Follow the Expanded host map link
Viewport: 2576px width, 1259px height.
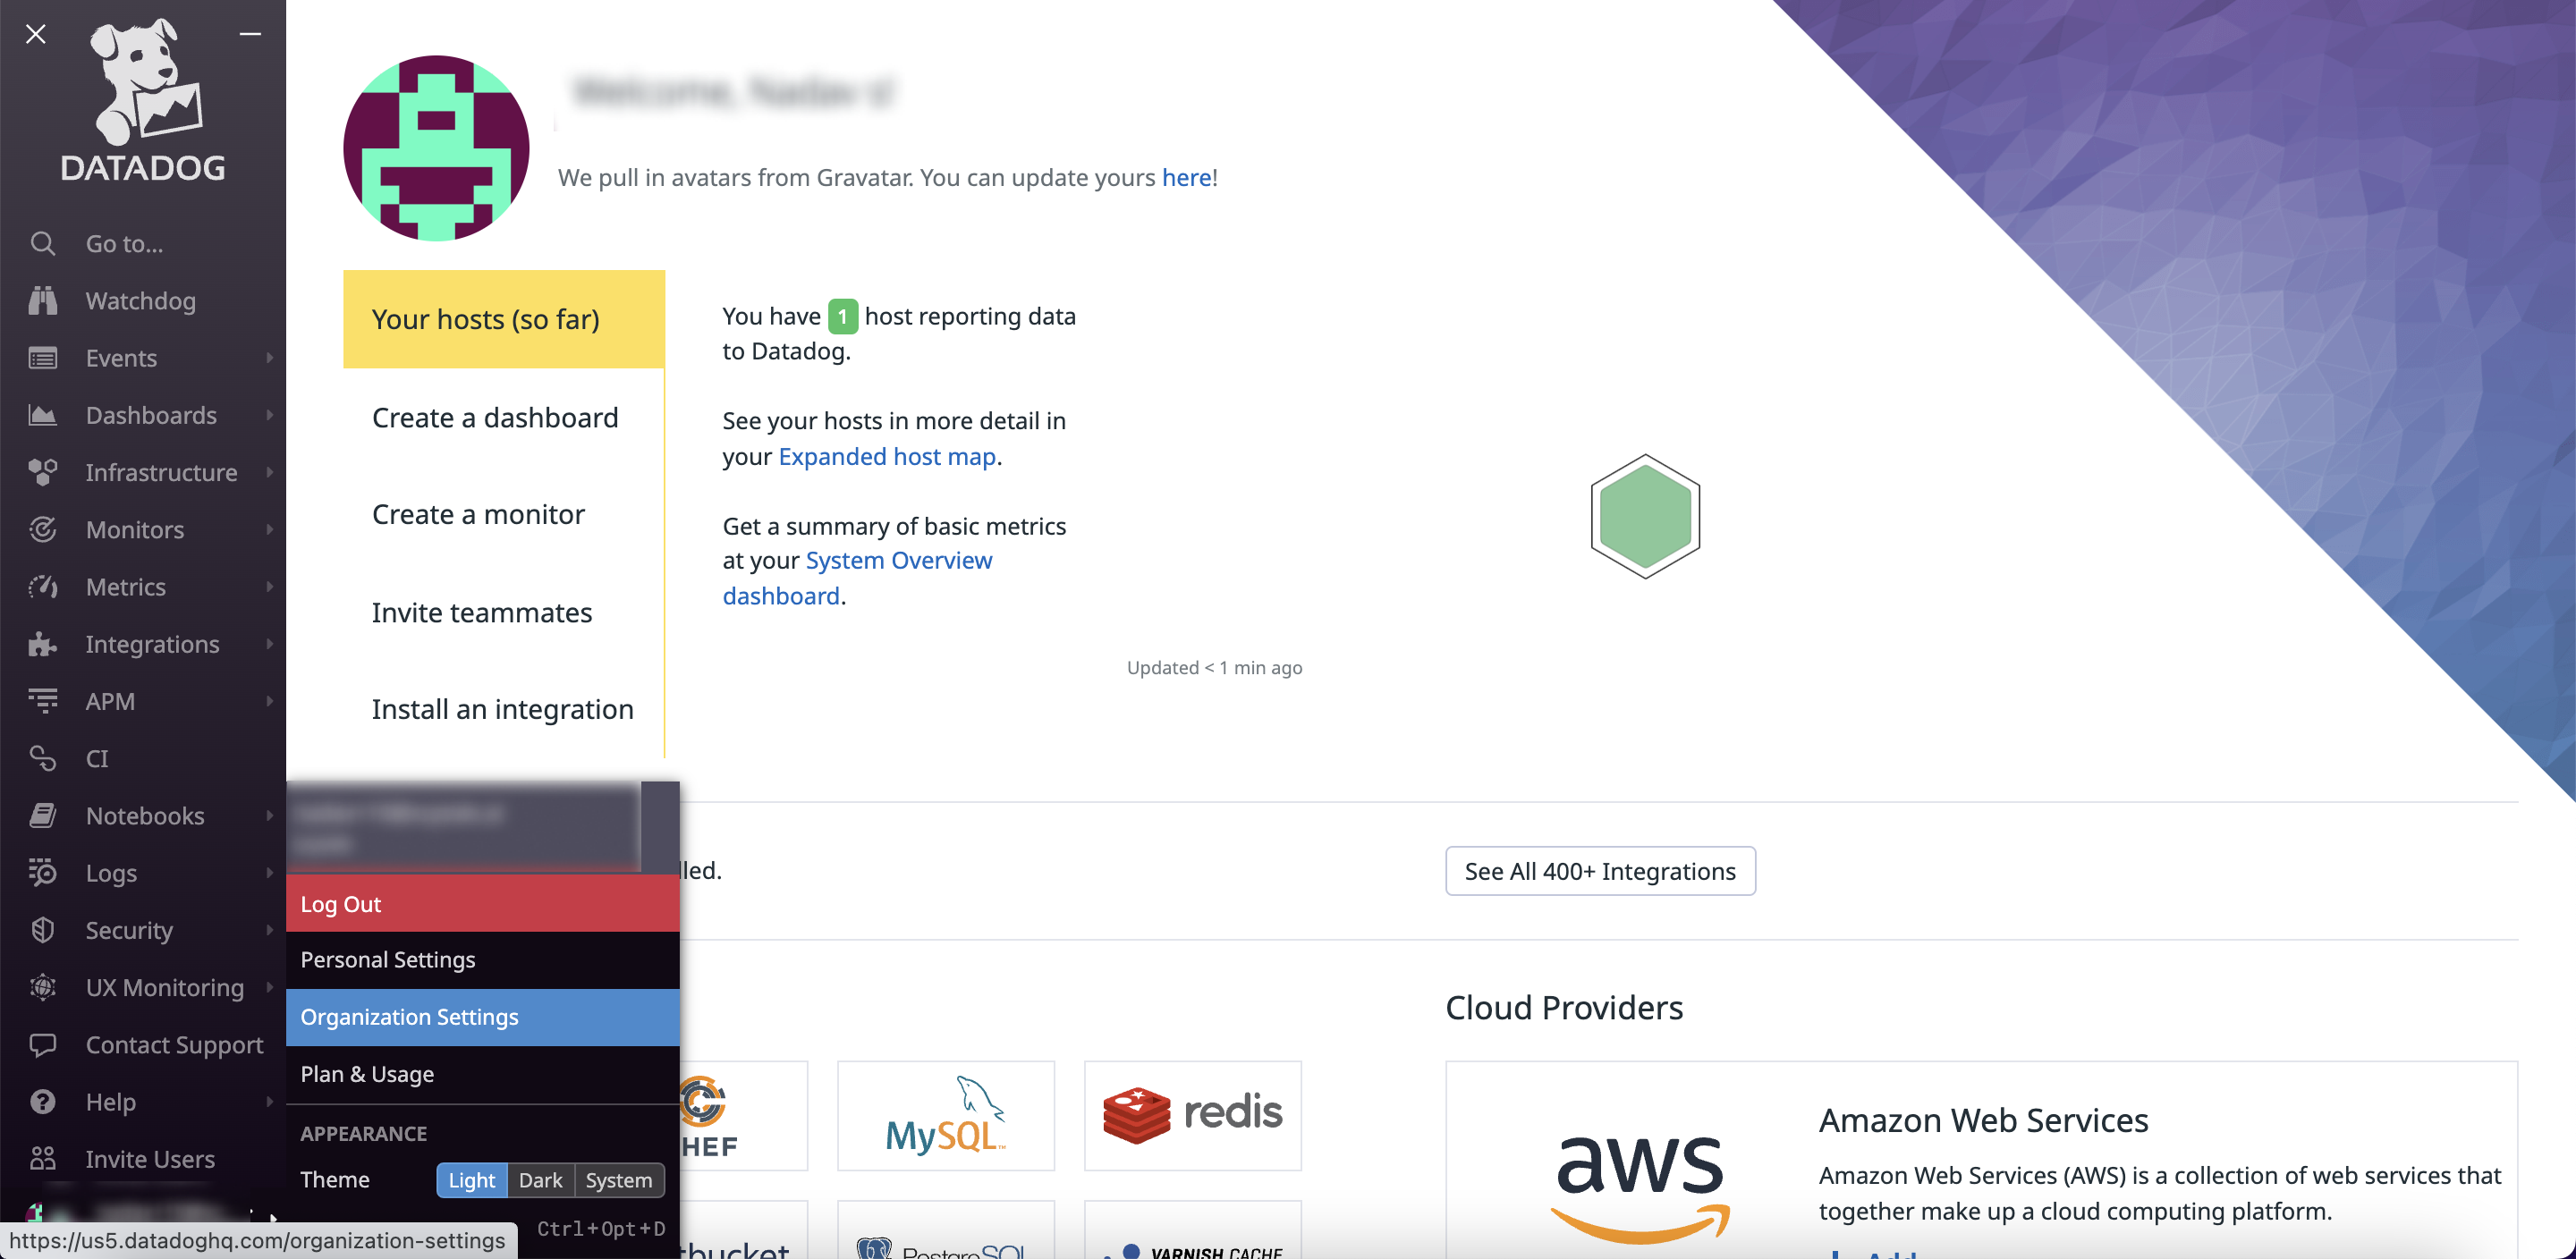pyautogui.click(x=887, y=456)
